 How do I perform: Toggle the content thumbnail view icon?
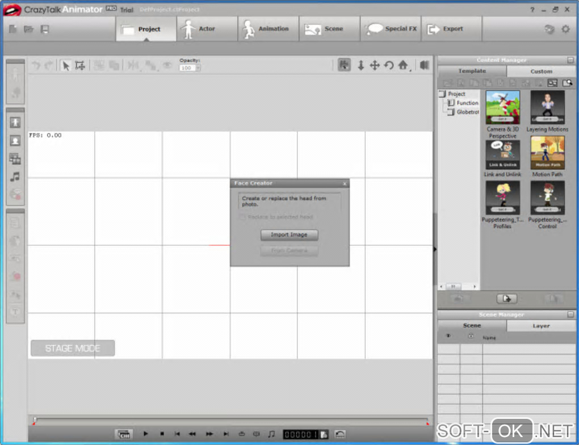pyautogui.click(x=552, y=83)
